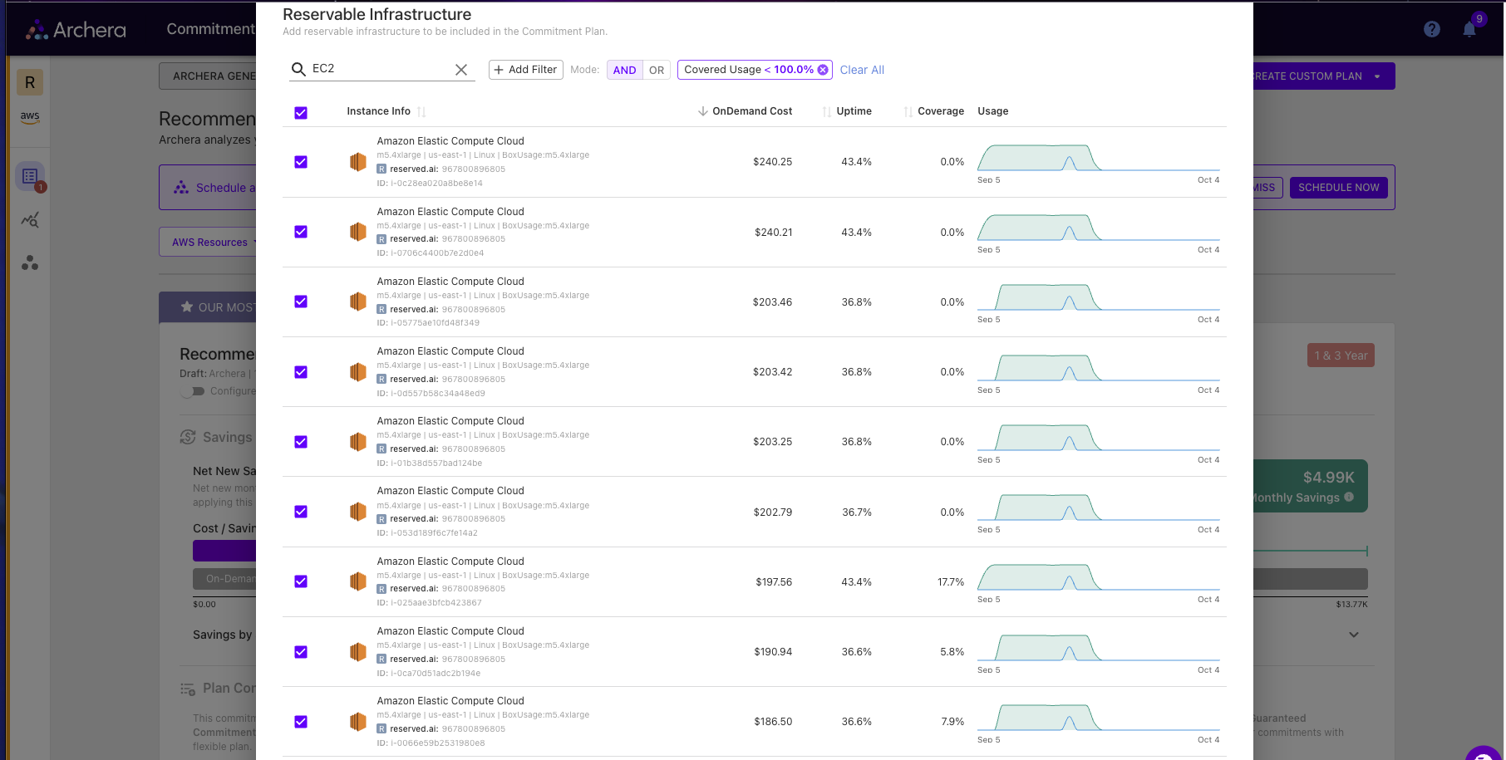The width and height of the screenshot is (1506, 760).
Task: Clear the EC2 search field with the X
Action: click(x=461, y=70)
